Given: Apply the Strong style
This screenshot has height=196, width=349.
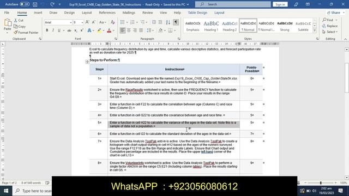Looking at the screenshot, I should click(x=285, y=26).
